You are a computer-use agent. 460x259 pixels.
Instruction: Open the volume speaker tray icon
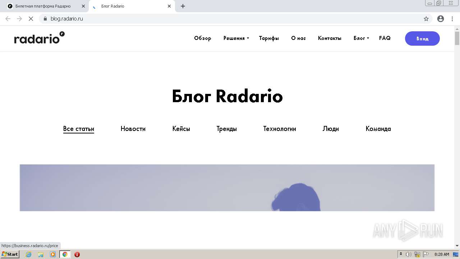[409, 254]
